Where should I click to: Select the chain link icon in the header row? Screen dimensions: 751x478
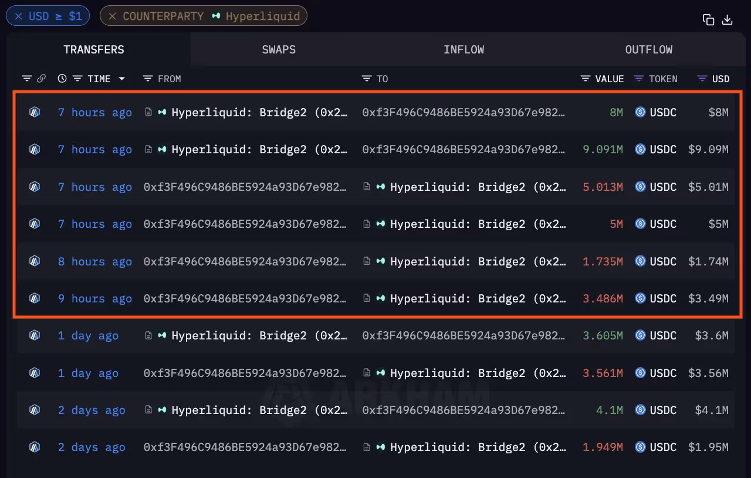pos(41,78)
